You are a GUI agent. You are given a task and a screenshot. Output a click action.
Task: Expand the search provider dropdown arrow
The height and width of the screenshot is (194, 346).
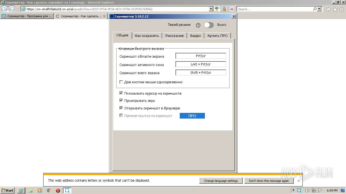click(x=320, y=9)
